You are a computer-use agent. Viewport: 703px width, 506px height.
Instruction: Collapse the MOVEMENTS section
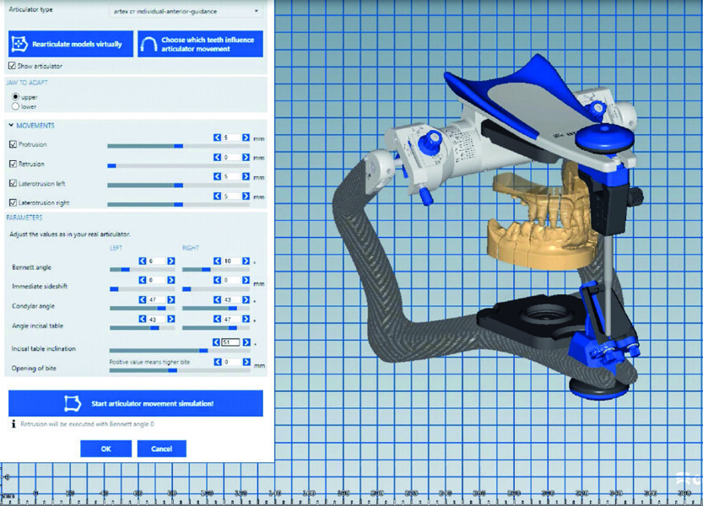tap(11, 126)
